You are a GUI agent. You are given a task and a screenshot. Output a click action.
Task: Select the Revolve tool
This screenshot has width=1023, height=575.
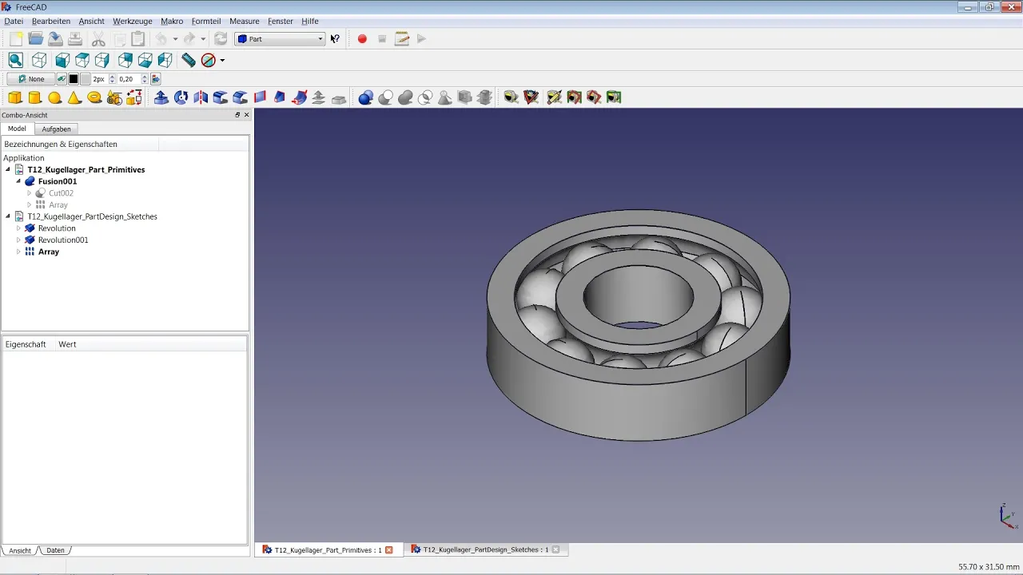(x=181, y=97)
